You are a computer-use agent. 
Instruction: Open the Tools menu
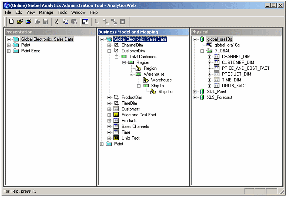point(62,12)
